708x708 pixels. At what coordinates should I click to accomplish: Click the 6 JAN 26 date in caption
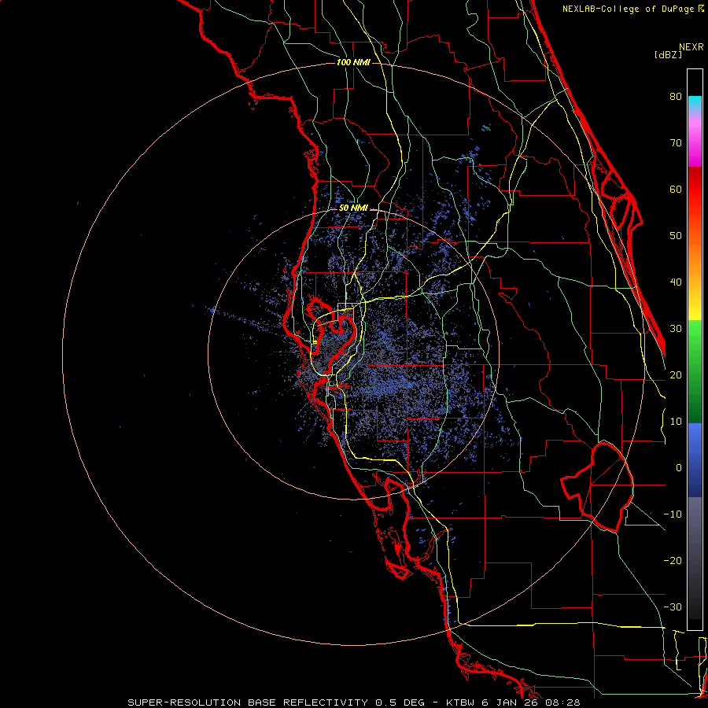(x=510, y=702)
